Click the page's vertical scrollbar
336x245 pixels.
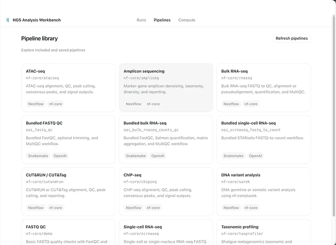pos(334,116)
